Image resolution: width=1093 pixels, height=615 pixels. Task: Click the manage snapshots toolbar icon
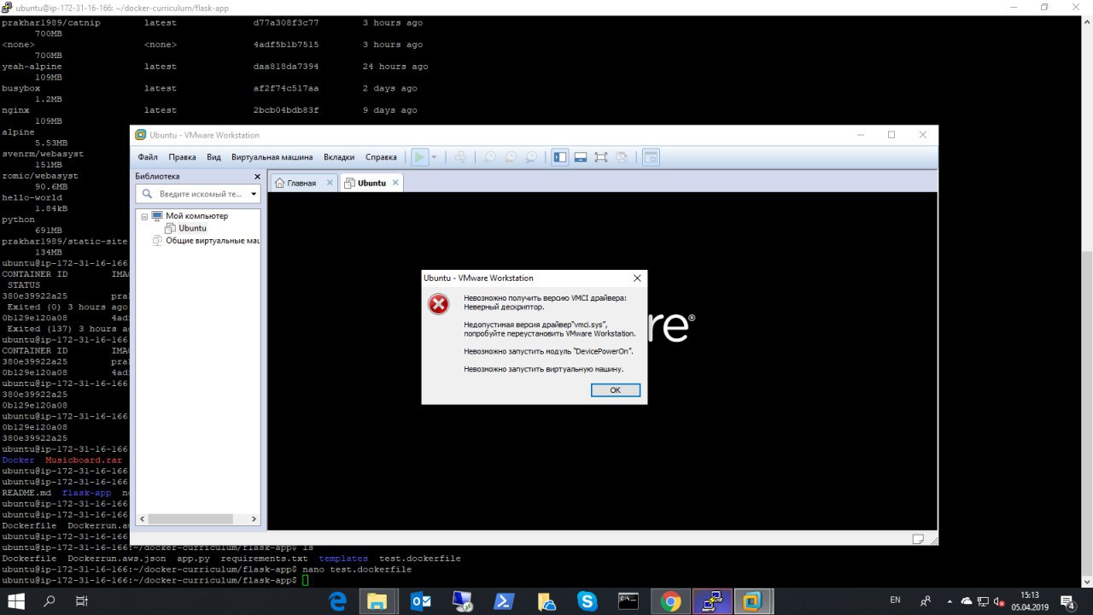(x=531, y=157)
